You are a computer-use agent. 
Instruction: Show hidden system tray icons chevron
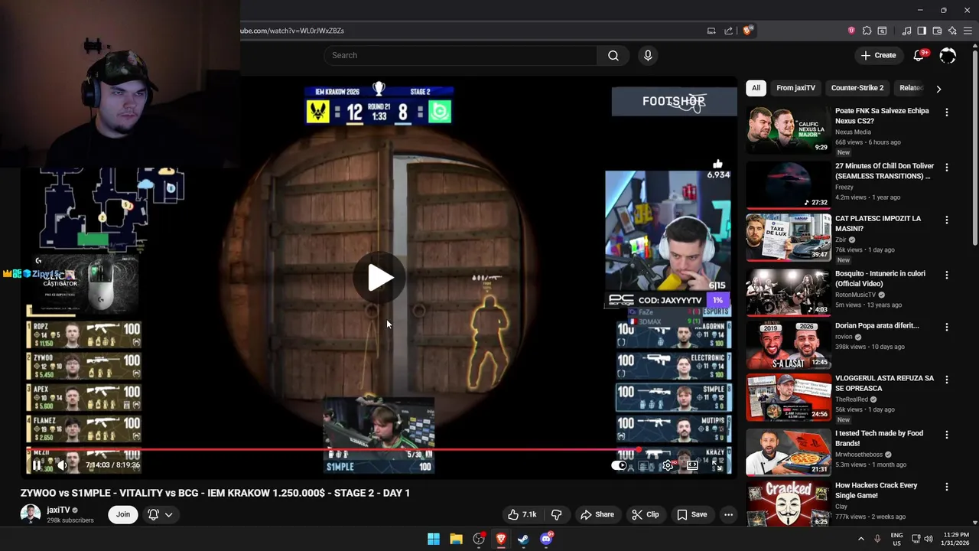click(x=860, y=539)
